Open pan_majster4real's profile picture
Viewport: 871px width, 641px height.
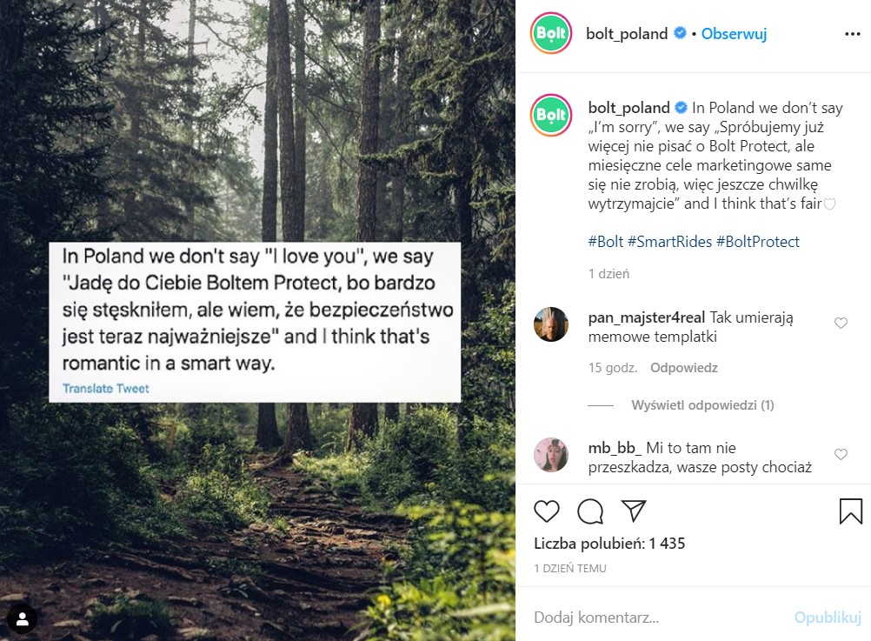click(x=551, y=324)
